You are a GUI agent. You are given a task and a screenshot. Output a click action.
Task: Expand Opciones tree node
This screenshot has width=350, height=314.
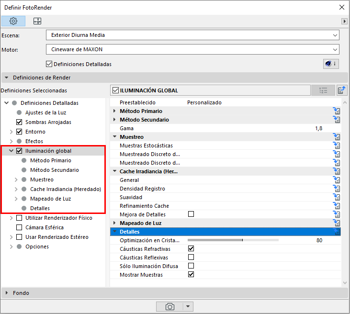point(11,247)
